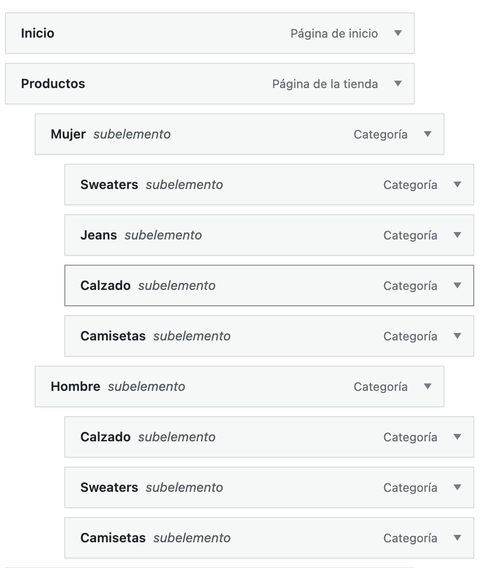Expand Camisetas item under Hombre
The image size is (498, 568).
(x=457, y=538)
